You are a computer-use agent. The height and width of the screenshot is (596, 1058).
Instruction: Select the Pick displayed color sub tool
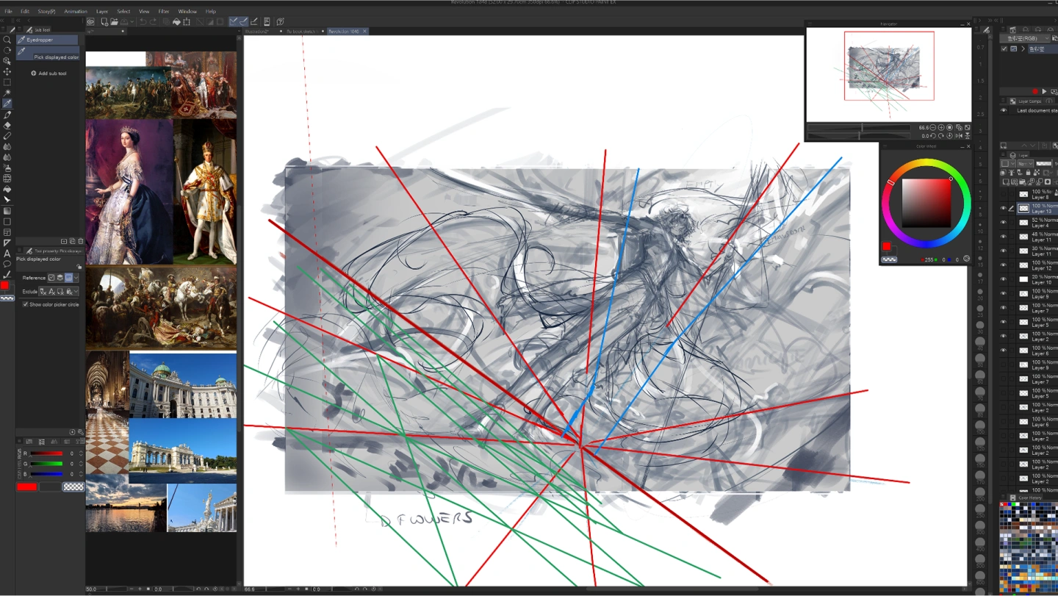(47, 53)
